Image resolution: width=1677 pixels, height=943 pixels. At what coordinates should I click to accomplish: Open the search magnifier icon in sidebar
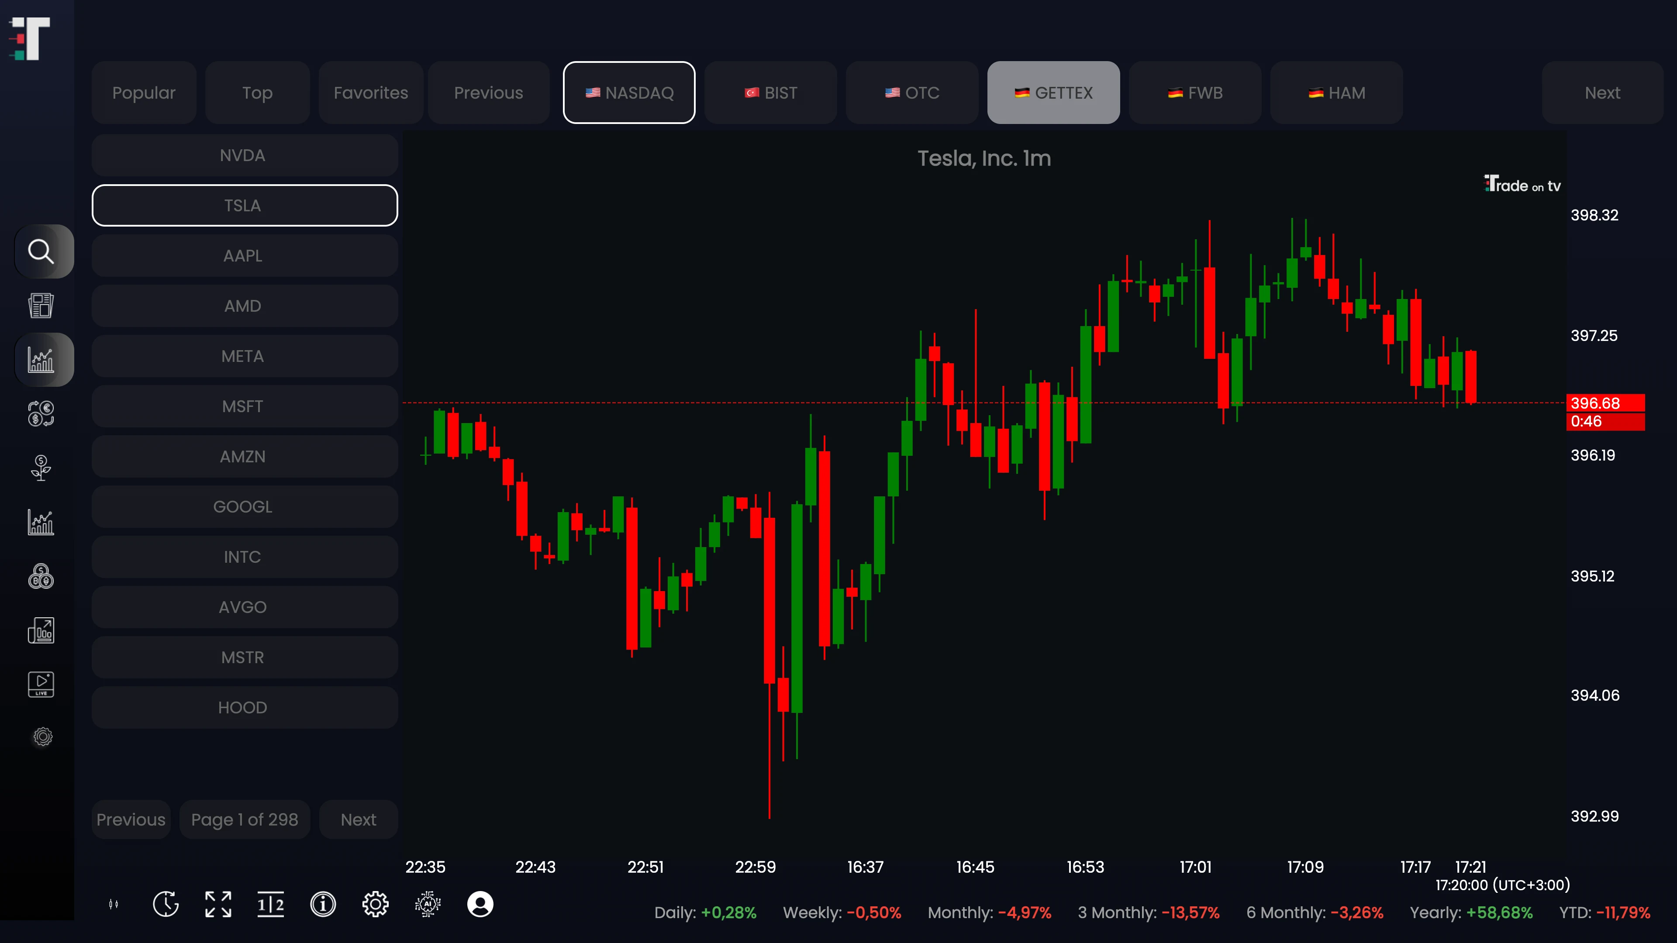click(41, 251)
